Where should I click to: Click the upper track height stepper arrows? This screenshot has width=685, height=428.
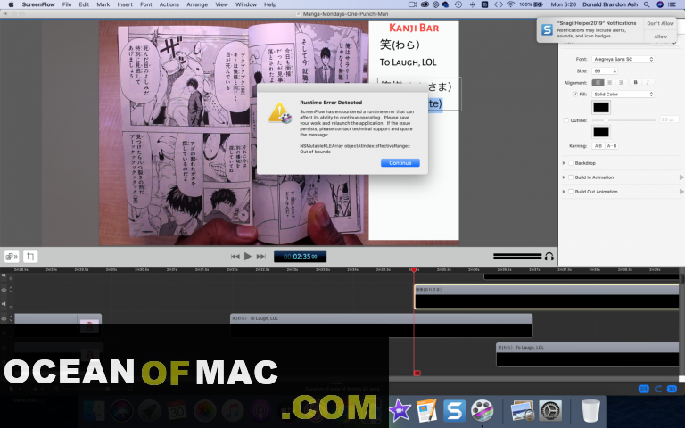pyautogui.click(x=11, y=290)
